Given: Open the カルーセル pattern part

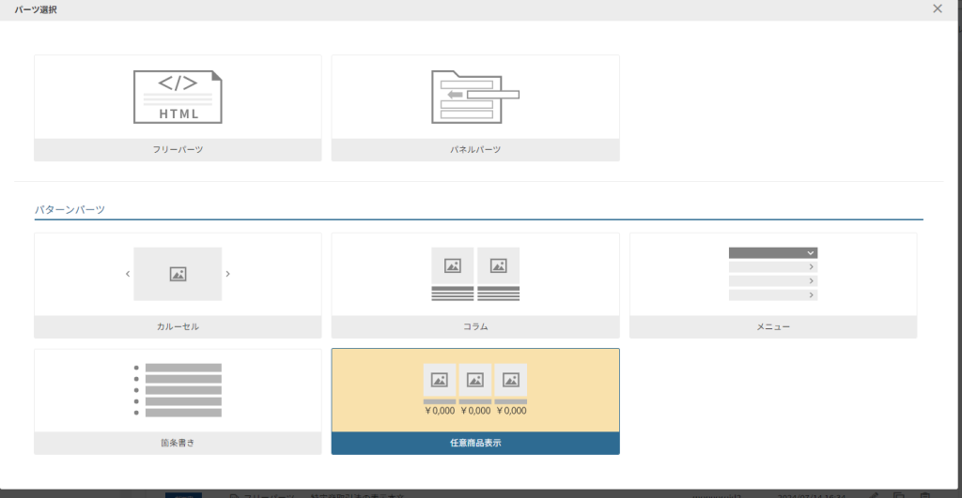Looking at the screenshot, I should tap(178, 327).
